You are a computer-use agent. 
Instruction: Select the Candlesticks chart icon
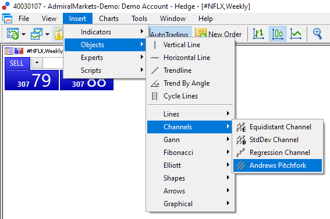(x=278, y=34)
